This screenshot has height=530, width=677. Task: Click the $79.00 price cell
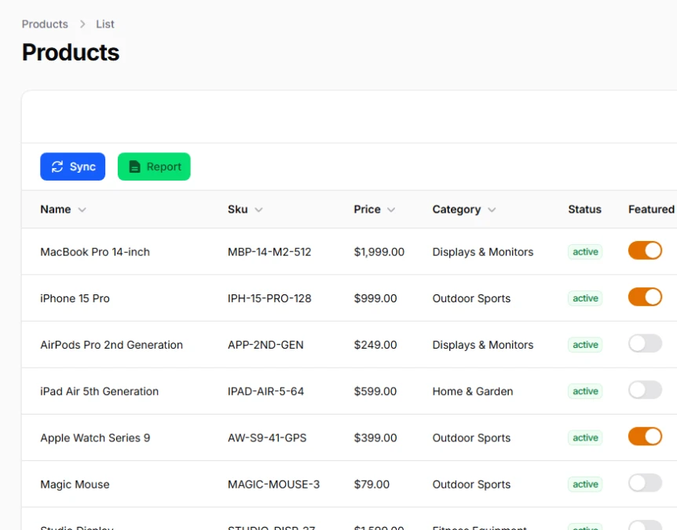pos(371,484)
